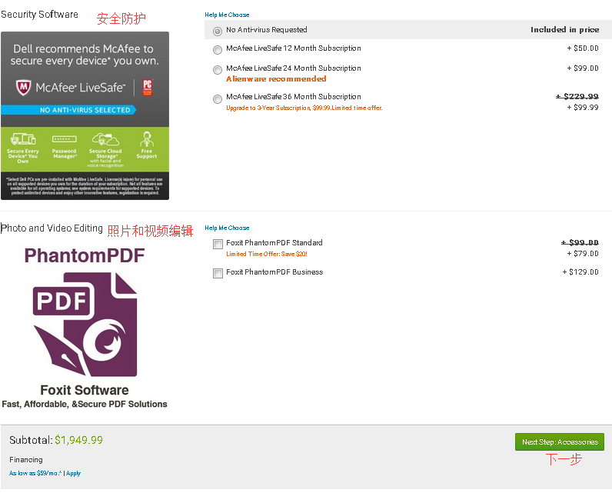Check Foxit PhantomPDF Business checkbox
This screenshot has height=493, width=612.
218,273
